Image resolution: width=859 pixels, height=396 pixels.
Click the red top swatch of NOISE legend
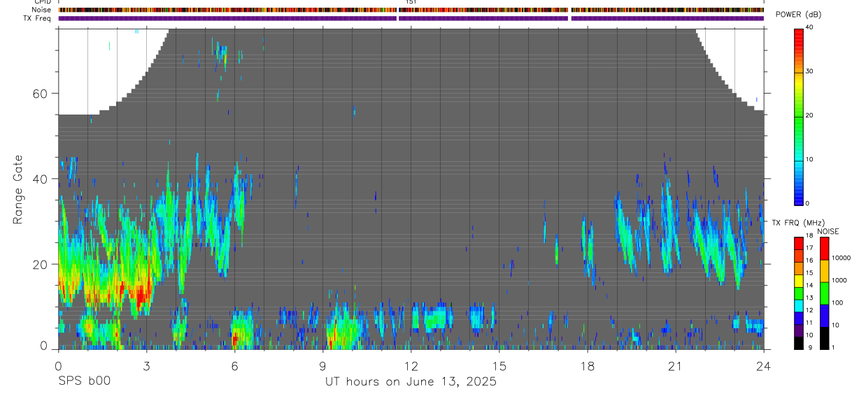click(824, 249)
